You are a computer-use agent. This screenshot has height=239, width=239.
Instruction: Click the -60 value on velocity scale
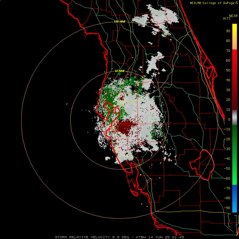point(227,178)
